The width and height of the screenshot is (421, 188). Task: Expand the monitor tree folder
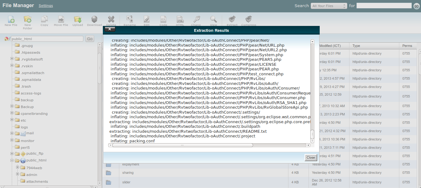(12, 140)
